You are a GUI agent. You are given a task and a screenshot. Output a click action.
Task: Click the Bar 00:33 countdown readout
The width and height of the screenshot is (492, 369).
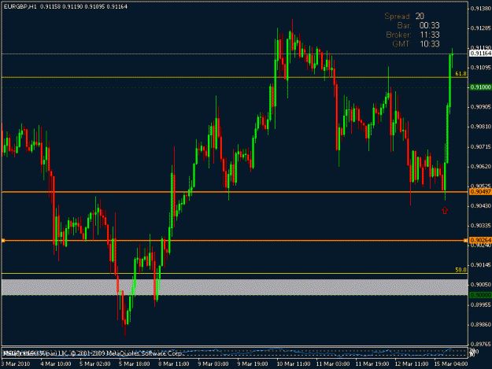click(418, 25)
